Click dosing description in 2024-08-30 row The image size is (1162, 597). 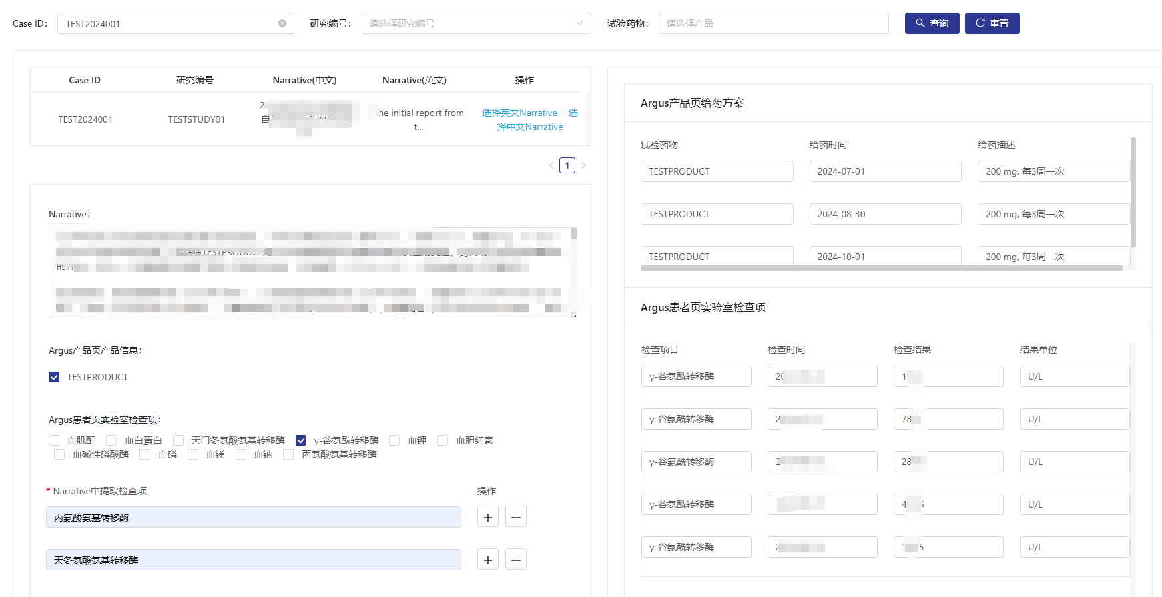pos(1053,214)
